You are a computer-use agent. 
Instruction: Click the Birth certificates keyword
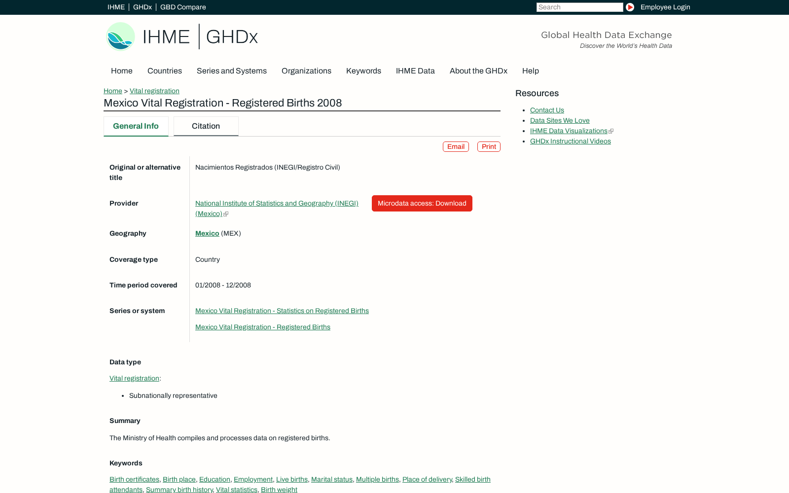pyautogui.click(x=134, y=479)
